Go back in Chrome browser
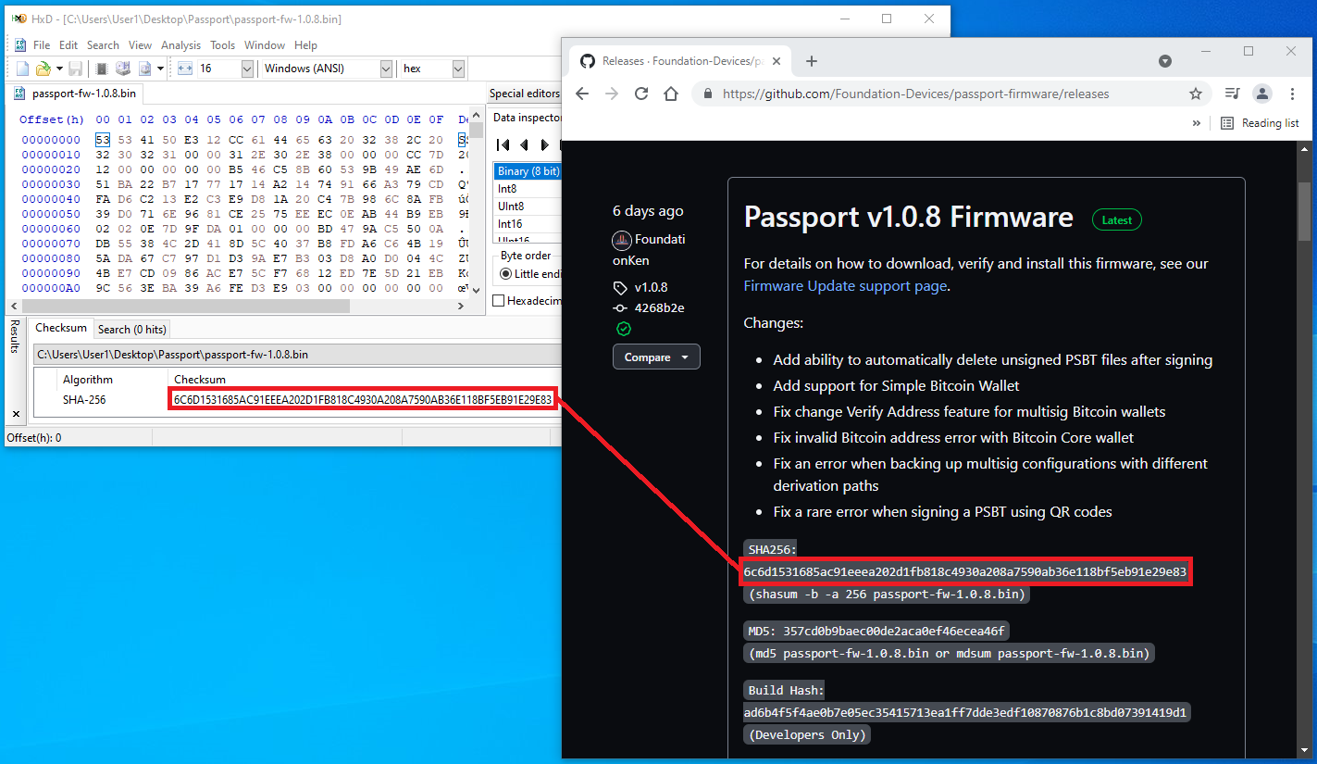Image resolution: width=1317 pixels, height=764 pixels. [582, 94]
